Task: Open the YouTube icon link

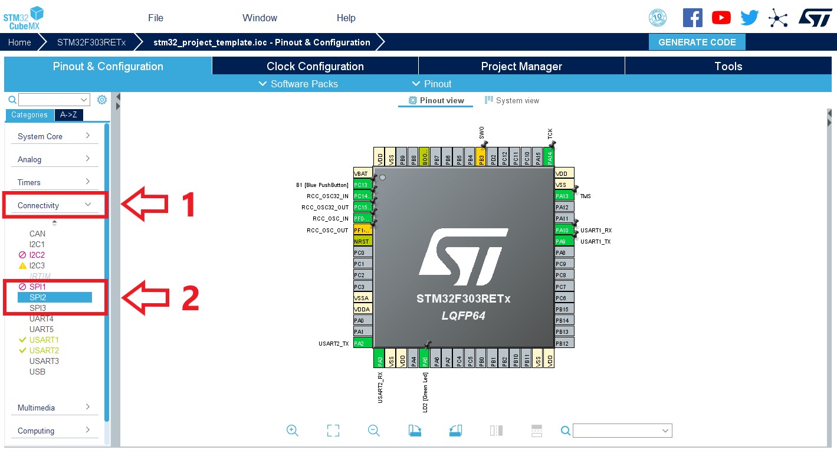Action: click(x=721, y=18)
